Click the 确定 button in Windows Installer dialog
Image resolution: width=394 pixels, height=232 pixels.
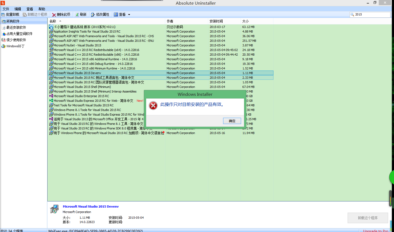click(232, 121)
